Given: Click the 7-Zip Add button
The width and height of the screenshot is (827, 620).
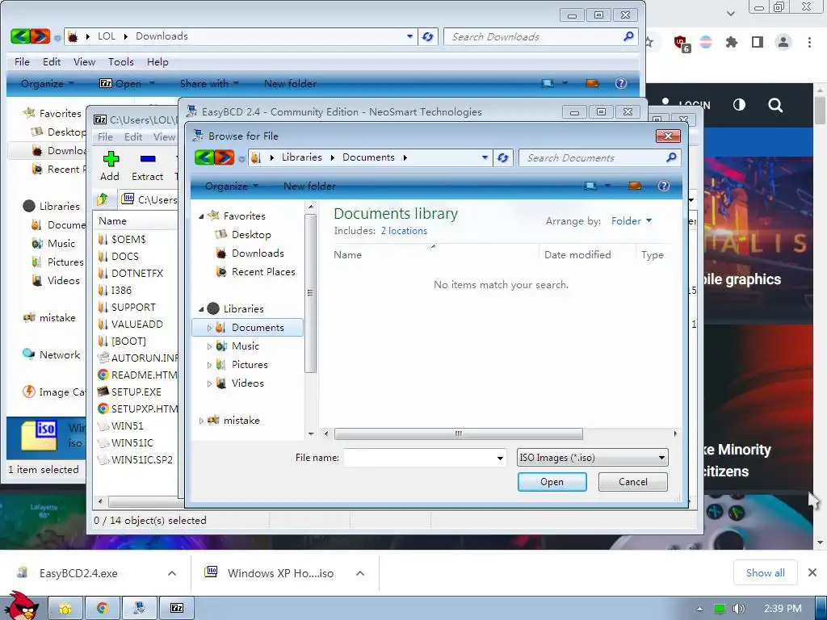Looking at the screenshot, I should [110, 166].
